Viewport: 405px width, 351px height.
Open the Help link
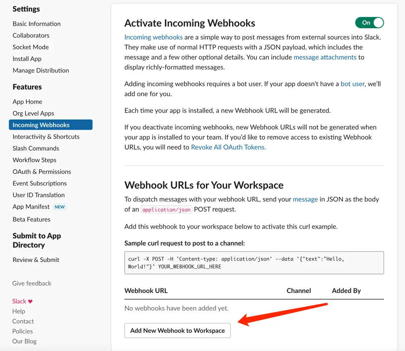(x=19, y=311)
